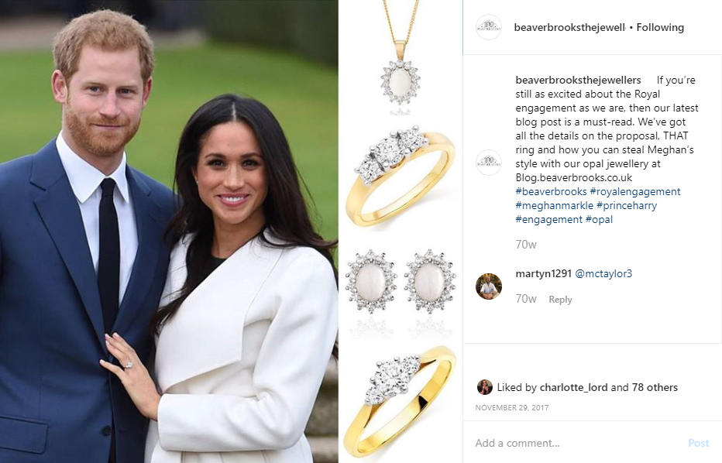Screen dimensions: 722x463
Task: Open the @mctaylor3 mention
Action: coord(603,273)
